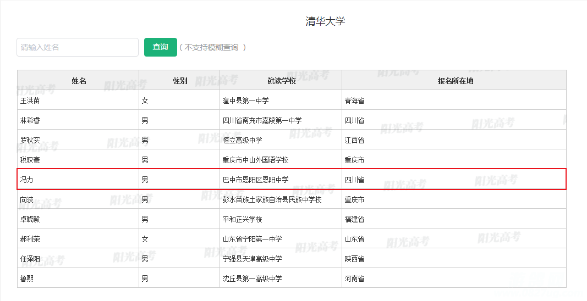Click gender 女 in 王洪苗's row
The width and height of the screenshot is (587, 301).
coord(145,101)
